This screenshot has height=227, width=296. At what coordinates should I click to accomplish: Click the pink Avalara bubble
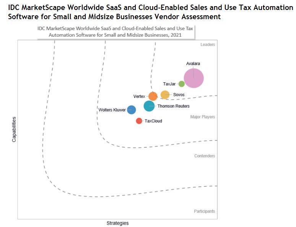pyautogui.click(x=194, y=78)
